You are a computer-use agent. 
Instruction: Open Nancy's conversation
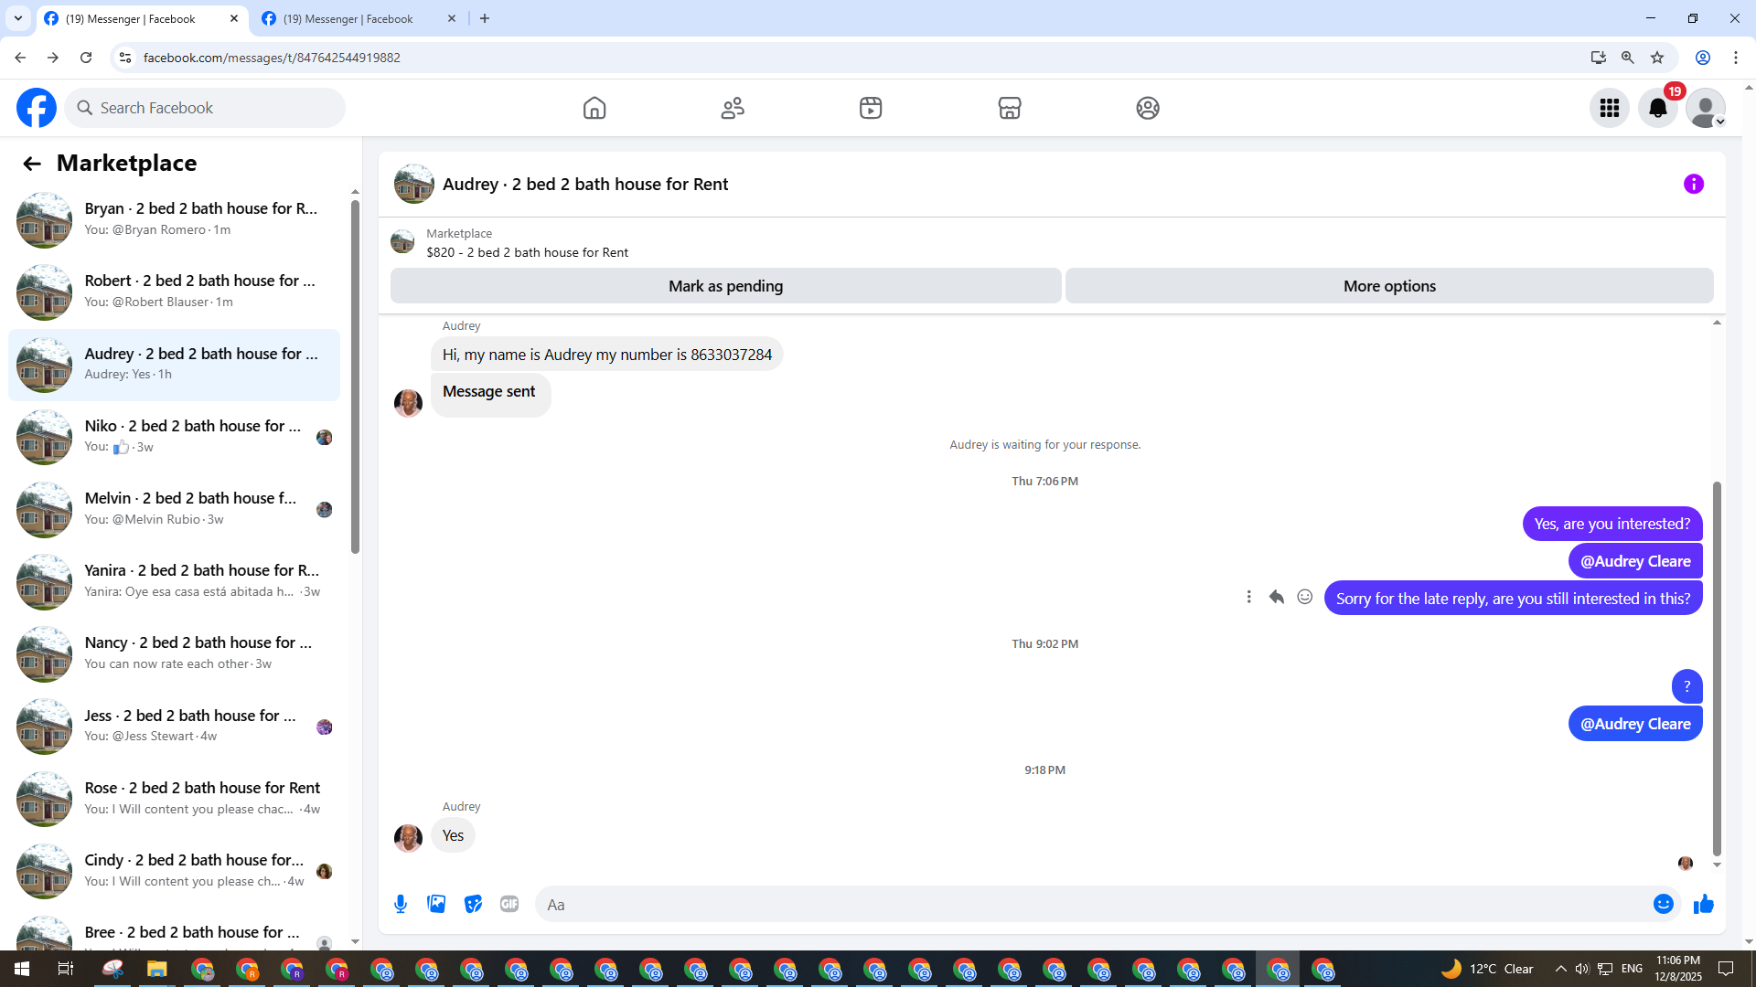coord(174,653)
